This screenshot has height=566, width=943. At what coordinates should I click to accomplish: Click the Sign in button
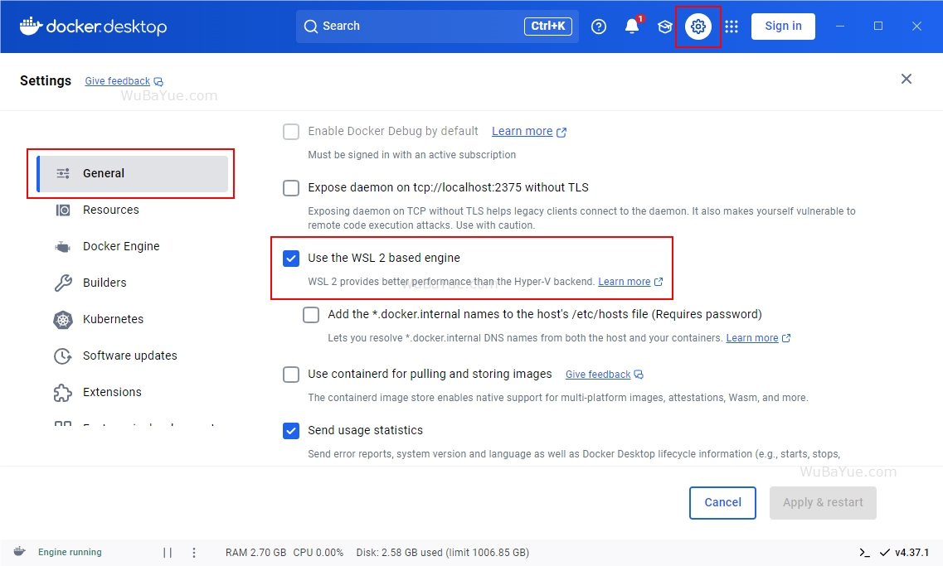click(783, 27)
